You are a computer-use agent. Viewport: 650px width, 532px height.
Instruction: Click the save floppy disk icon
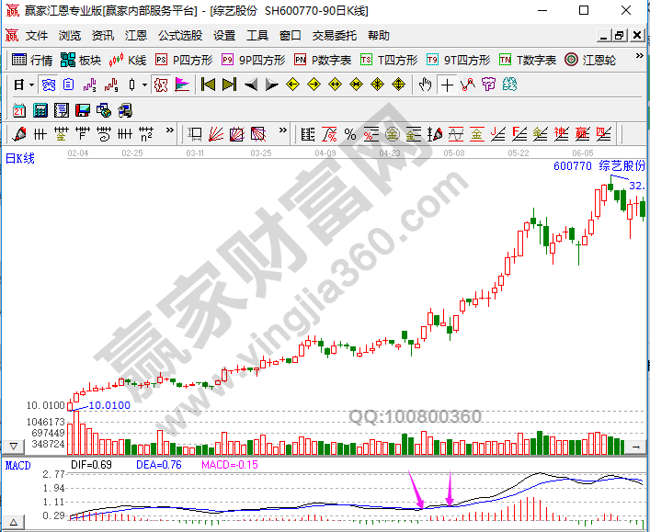pyautogui.click(x=82, y=110)
